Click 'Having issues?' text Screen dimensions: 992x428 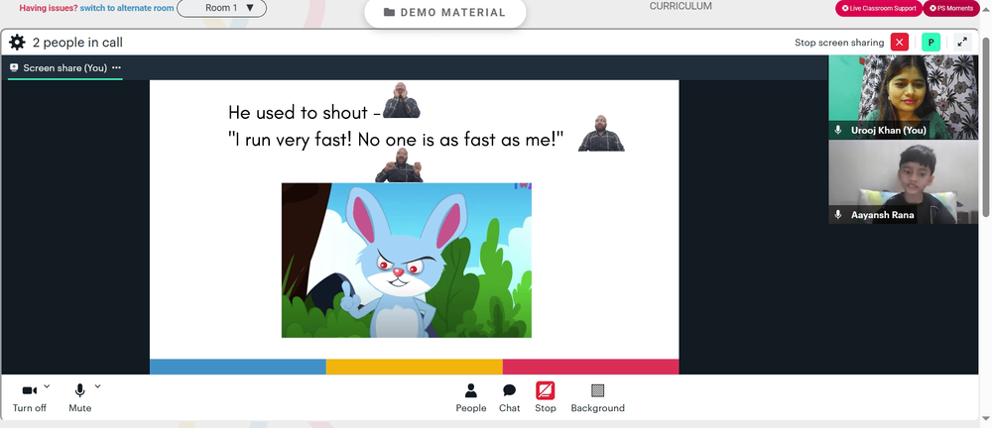point(48,8)
